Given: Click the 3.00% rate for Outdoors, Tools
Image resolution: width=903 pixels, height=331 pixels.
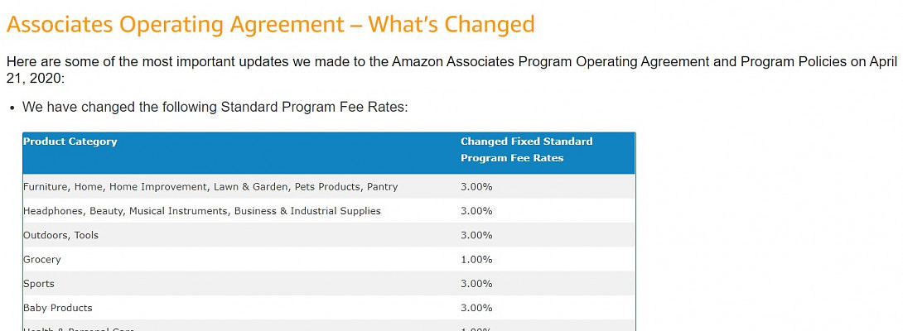Looking at the screenshot, I should (476, 235).
